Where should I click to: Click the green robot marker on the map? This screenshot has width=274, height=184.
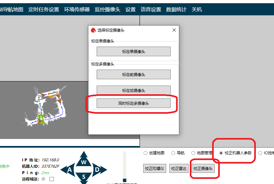(x=41, y=119)
